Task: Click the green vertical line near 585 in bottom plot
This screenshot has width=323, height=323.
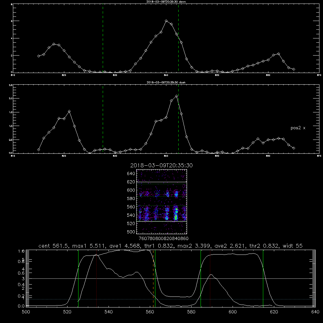Action: [201, 278]
